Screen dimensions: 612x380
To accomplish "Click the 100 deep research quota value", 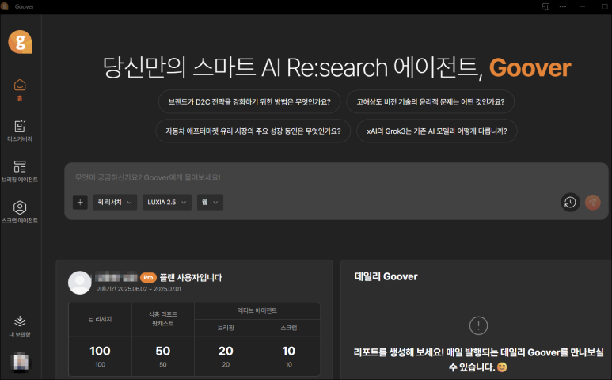I will coord(100,351).
